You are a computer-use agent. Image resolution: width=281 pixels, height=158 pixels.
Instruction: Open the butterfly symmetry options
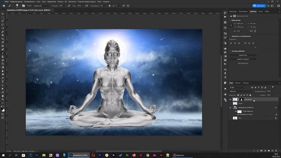pos(128,6)
